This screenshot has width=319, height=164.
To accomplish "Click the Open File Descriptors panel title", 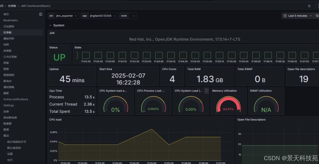I will tap(251, 120).
